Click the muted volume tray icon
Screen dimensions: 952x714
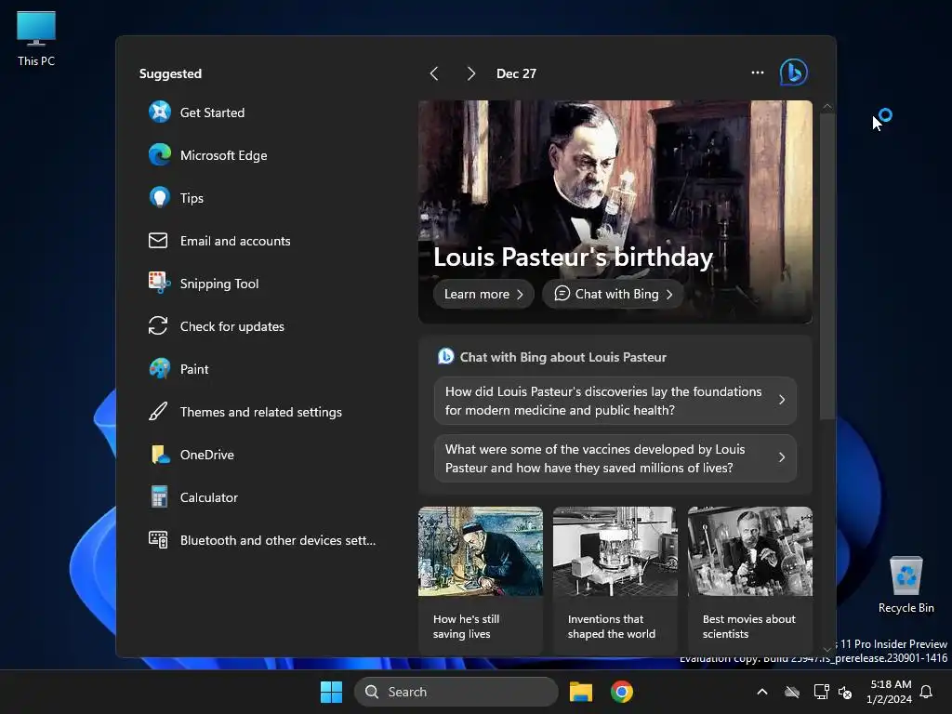pyautogui.click(x=844, y=692)
